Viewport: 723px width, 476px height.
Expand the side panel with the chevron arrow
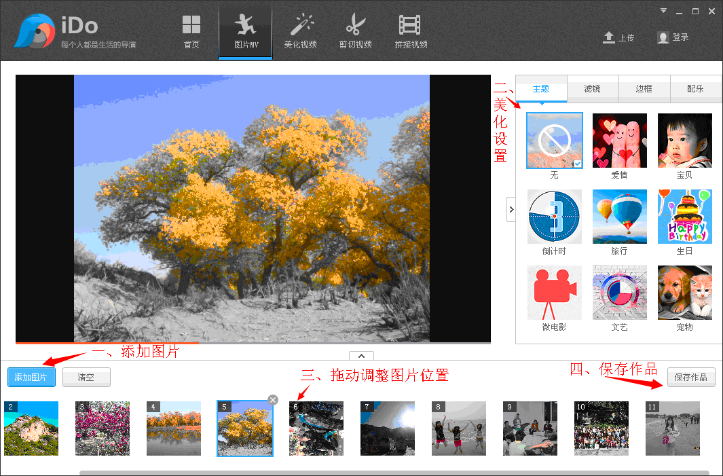pyautogui.click(x=511, y=209)
